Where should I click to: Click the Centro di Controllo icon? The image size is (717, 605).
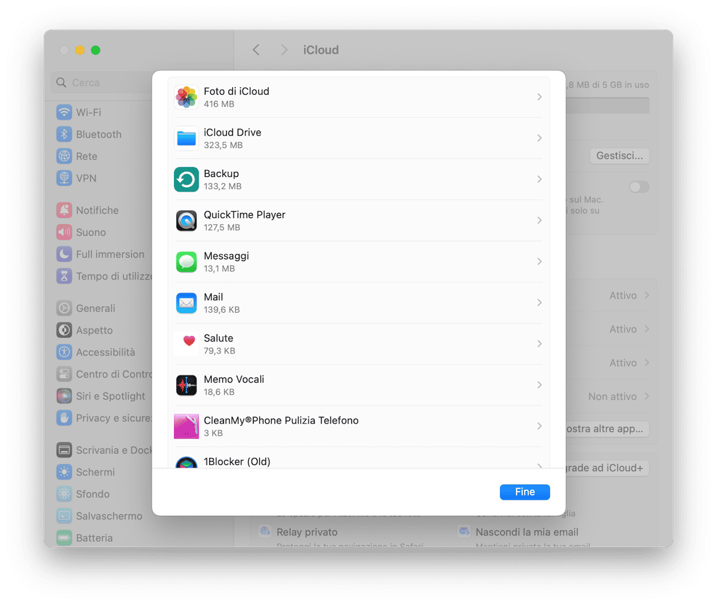64,374
